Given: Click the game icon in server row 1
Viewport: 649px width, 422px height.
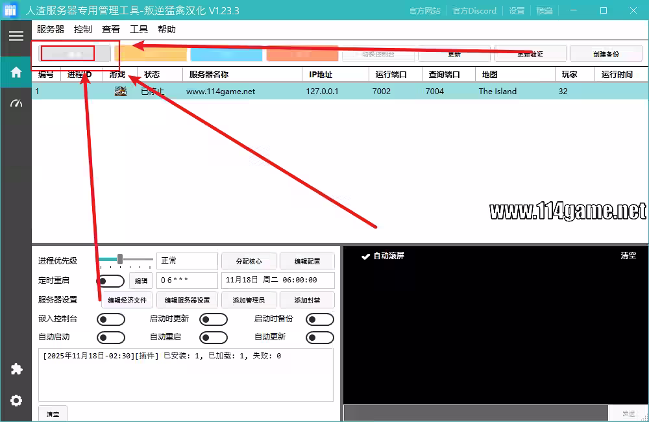Looking at the screenshot, I should 120,92.
